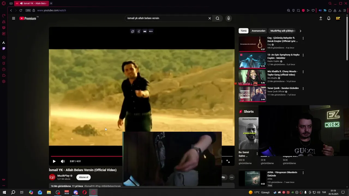This screenshot has width=349, height=196.
Task: Toggle tab audio with blue speaker icon
Action: [320, 10]
